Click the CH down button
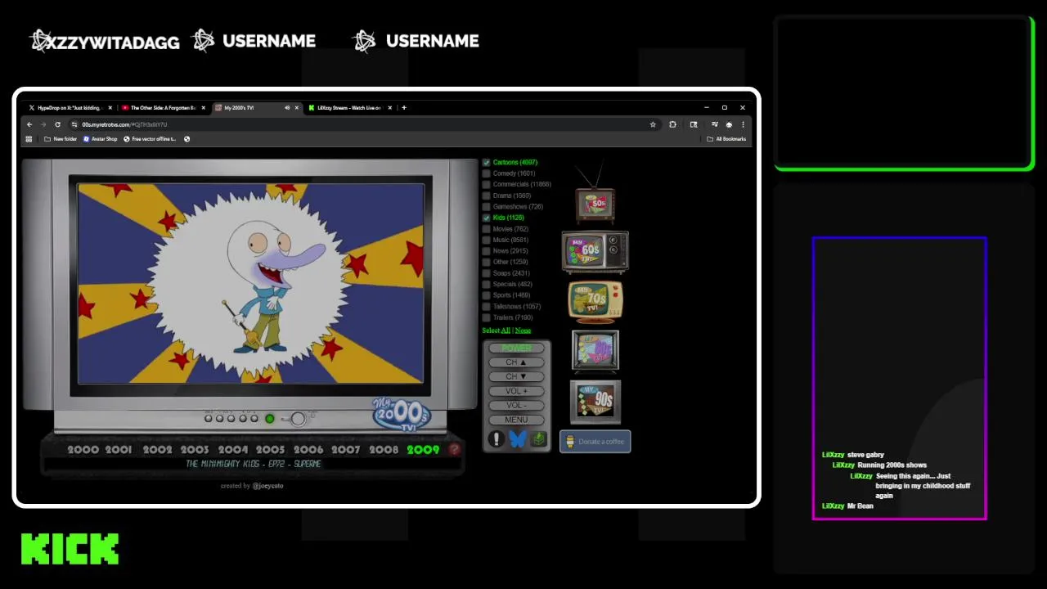Viewport: 1047px width, 589px height. pos(516,376)
